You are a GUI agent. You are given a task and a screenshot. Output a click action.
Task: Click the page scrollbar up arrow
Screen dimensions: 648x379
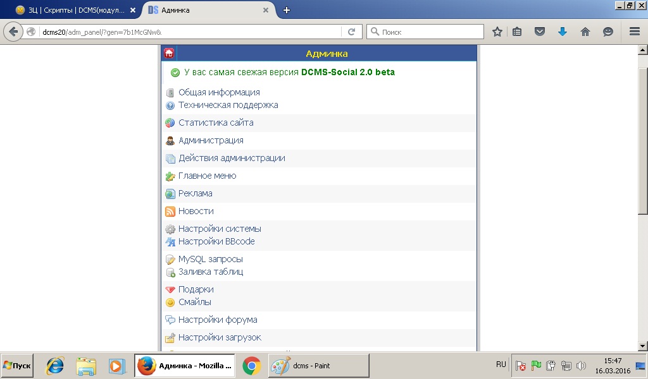pyautogui.click(x=643, y=51)
